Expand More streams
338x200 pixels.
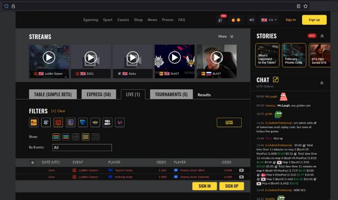(226, 37)
